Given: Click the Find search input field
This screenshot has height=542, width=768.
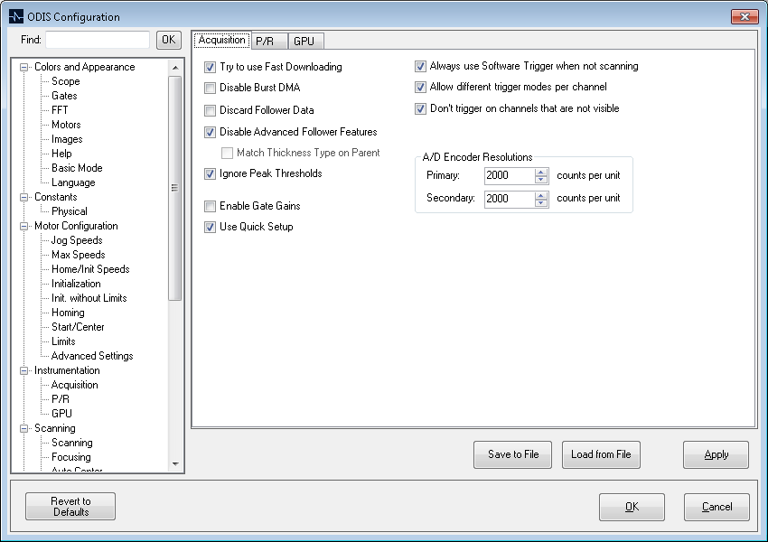Looking at the screenshot, I should coord(98,40).
